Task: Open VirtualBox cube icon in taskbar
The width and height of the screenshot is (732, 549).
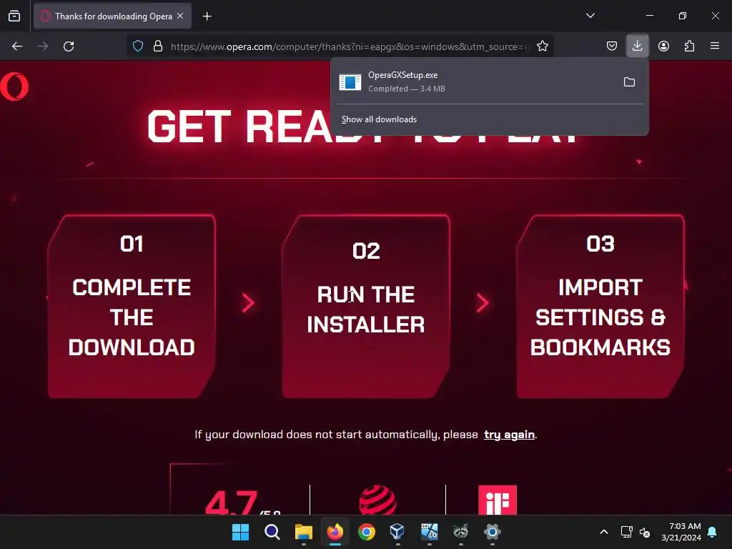Action: click(x=397, y=532)
